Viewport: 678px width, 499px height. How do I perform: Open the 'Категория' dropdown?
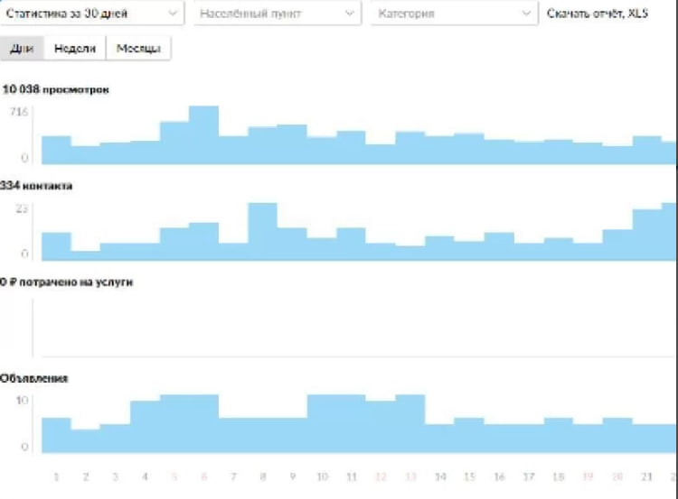point(455,14)
